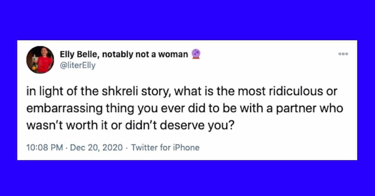Select the "Dec 20, 2020" date text
Screen dimensions: 375x196
click(97, 147)
